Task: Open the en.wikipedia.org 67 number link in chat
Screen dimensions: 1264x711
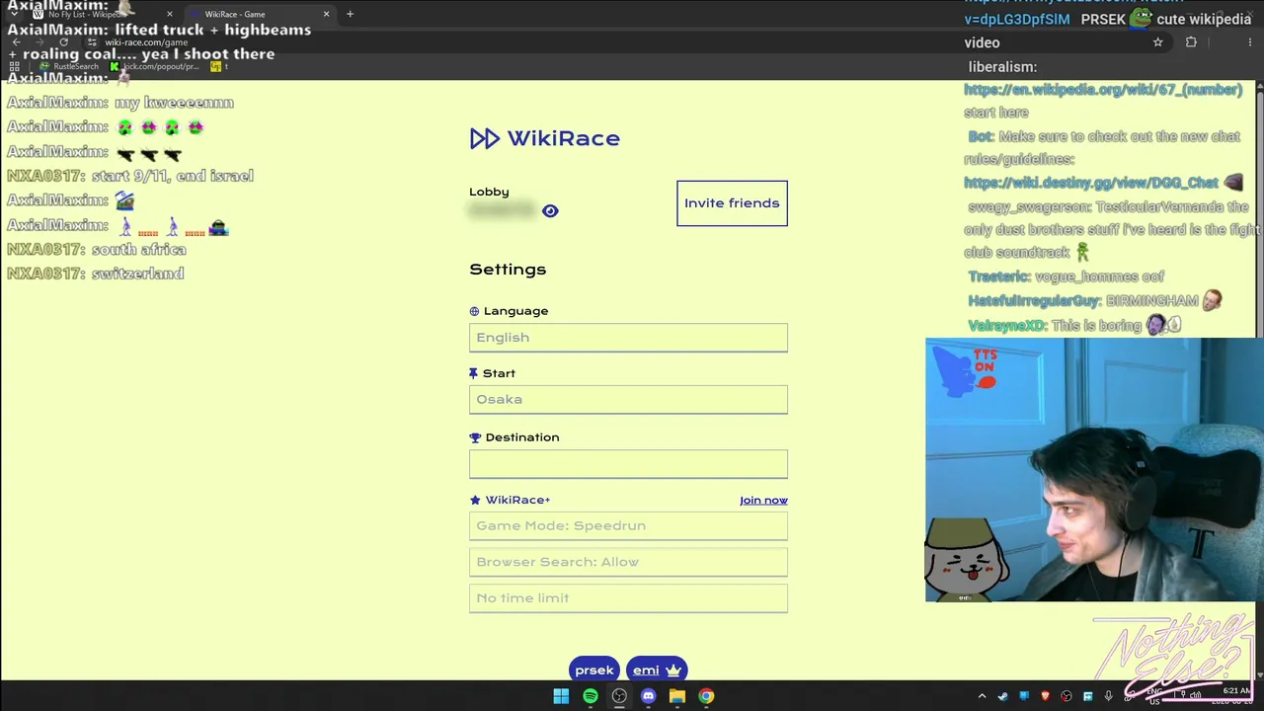Action: tap(1103, 90)
